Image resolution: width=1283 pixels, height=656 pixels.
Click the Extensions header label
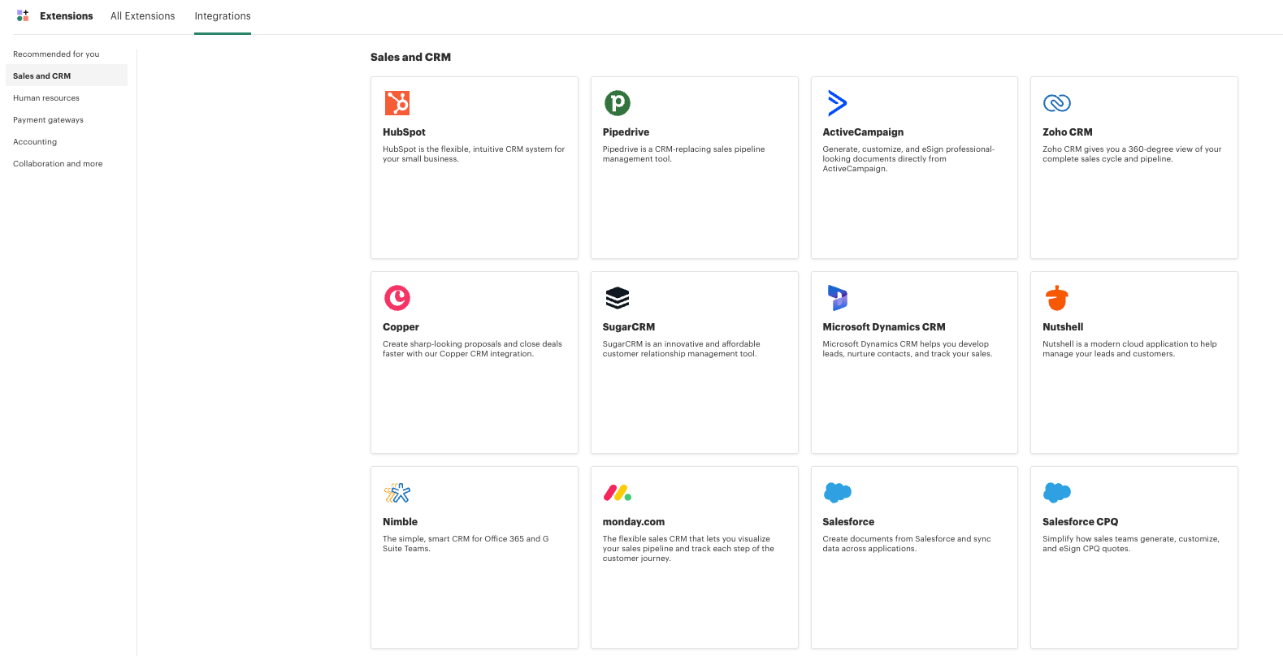[66, 16]
